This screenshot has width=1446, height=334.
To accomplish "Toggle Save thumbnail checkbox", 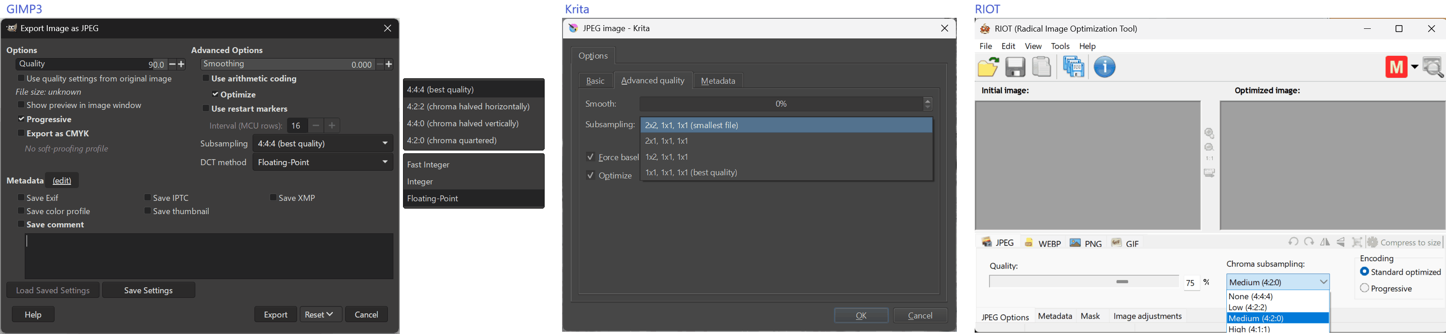I will [147, 211].
